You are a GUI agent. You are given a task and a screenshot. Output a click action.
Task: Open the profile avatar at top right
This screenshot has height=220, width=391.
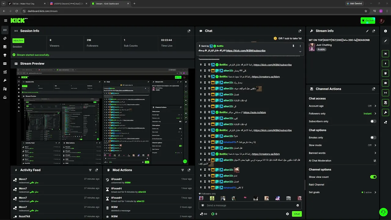pos(382,20)
